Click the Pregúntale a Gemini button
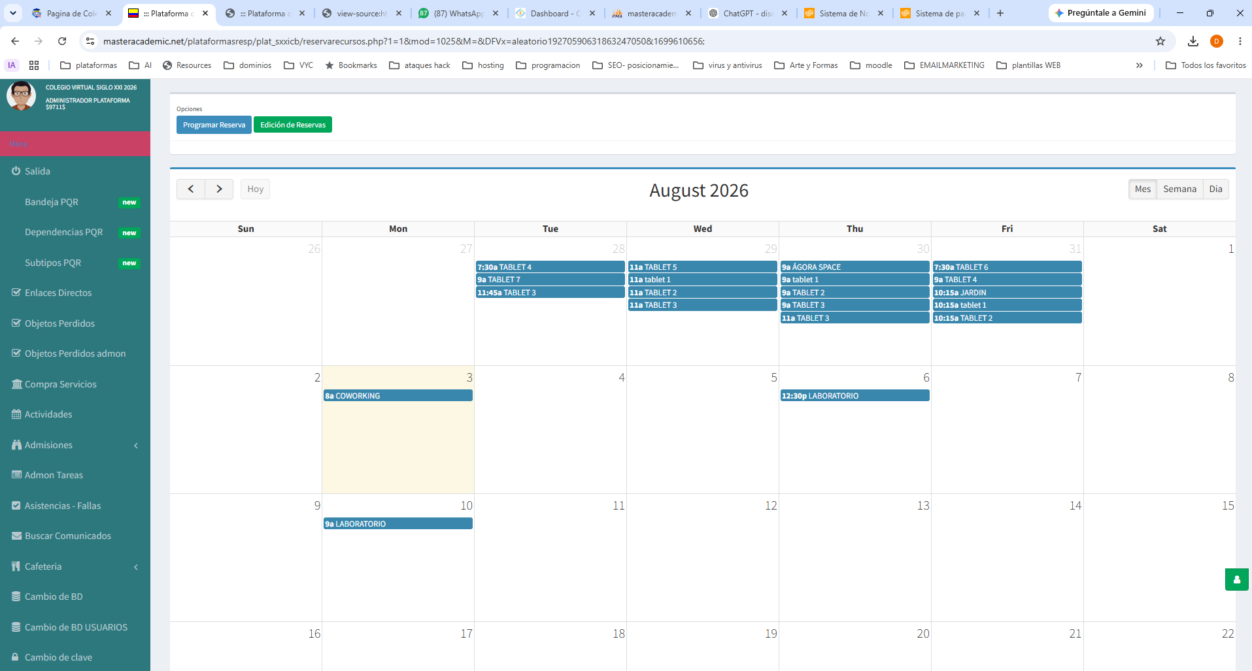 (x=1100, y=13)
